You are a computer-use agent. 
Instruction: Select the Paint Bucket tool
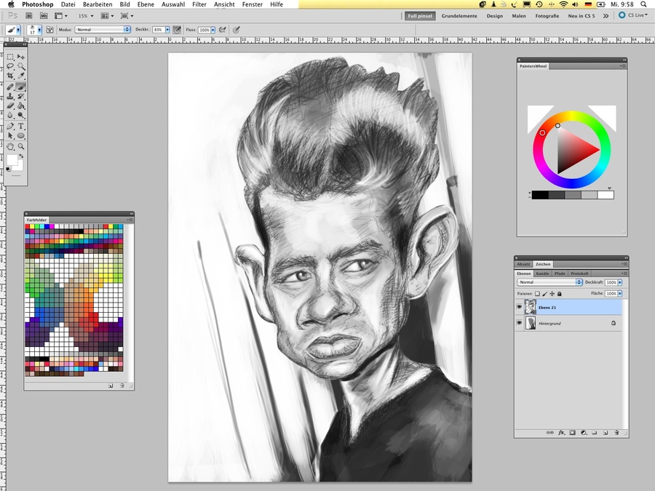pyautogui.click(x=21, y=105)
